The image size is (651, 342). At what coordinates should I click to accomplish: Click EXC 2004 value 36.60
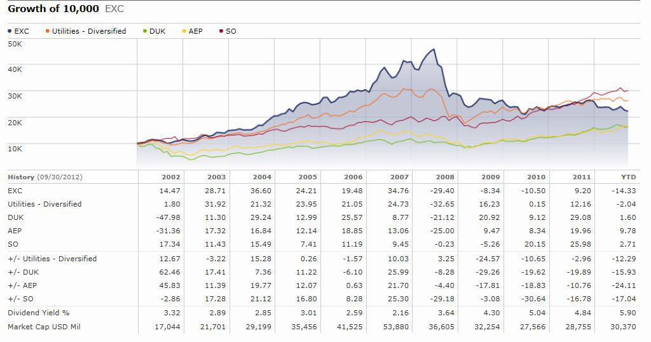point(261,191)
